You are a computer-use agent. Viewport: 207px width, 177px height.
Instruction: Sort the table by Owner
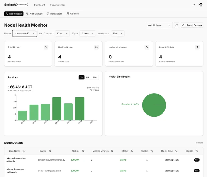(x=45, y=151)
